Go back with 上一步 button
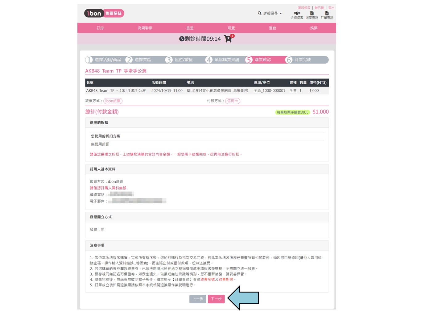 (x=198, y=299)
